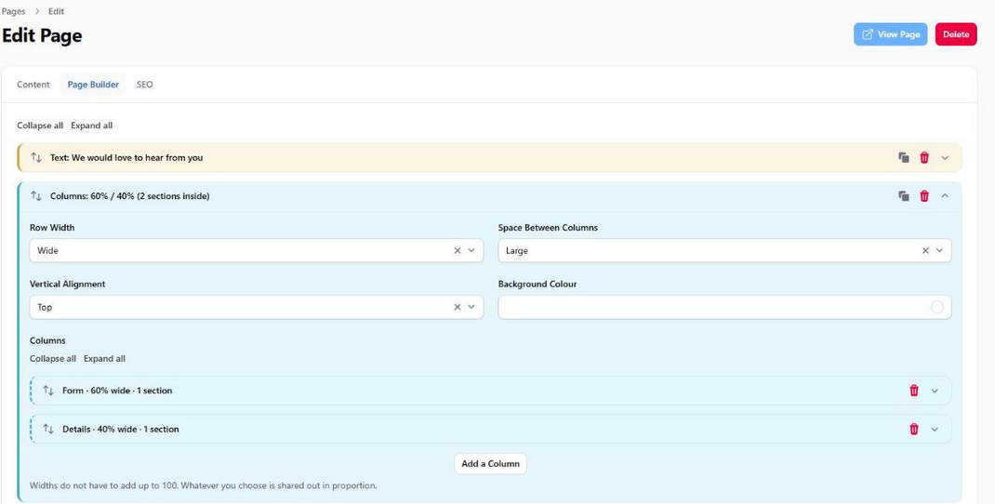Click the Edit breadcrumb
The width and height of the screenshot is (995, 504).
tap(56, 11)
